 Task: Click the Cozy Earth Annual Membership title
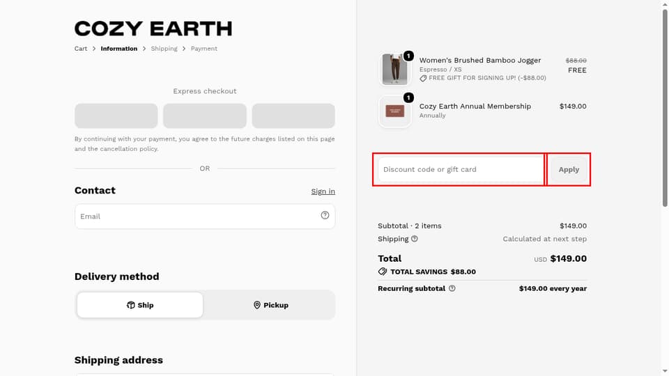pos(475,106)
